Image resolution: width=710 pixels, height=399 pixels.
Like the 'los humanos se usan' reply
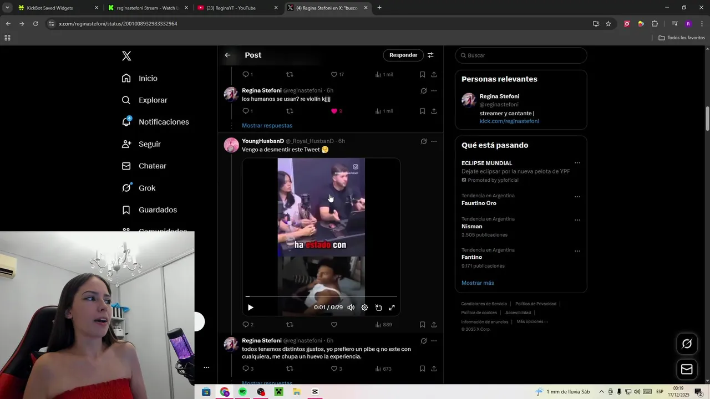(334, 111)
